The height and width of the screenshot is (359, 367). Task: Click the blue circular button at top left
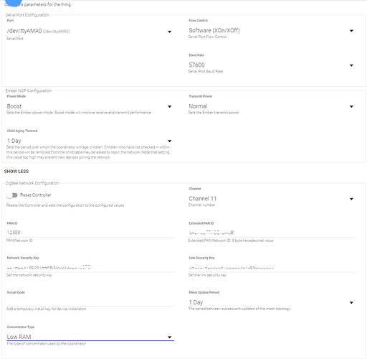pyautogui.click(x=14, y=2)
